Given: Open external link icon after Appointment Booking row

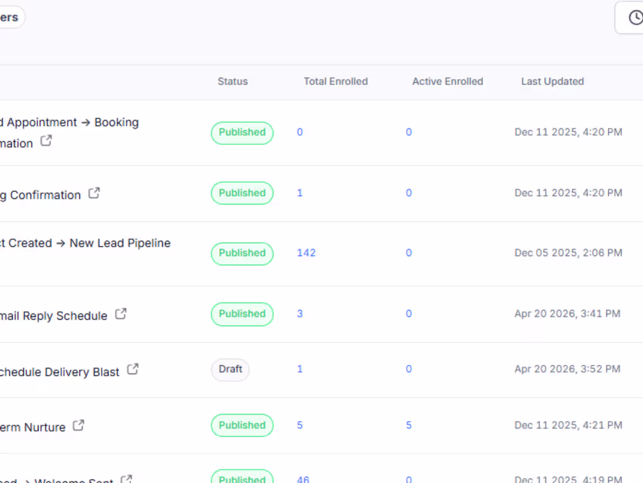Looking at the screenshot, I should coord(46,141).
